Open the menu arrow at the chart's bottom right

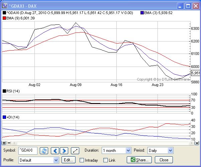(197, 143)
